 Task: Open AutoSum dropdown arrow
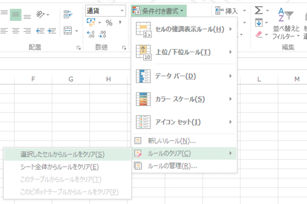[x=267, y=11]
